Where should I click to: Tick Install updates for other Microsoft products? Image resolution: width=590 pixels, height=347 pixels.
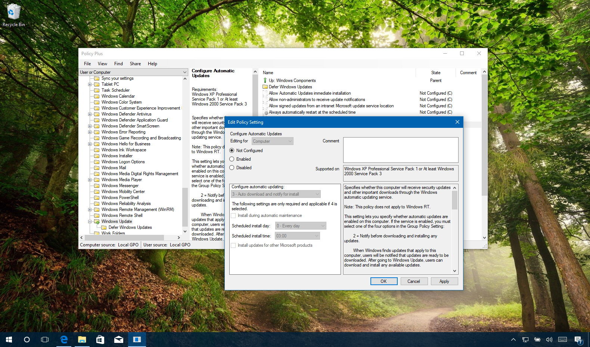point(233,245)
